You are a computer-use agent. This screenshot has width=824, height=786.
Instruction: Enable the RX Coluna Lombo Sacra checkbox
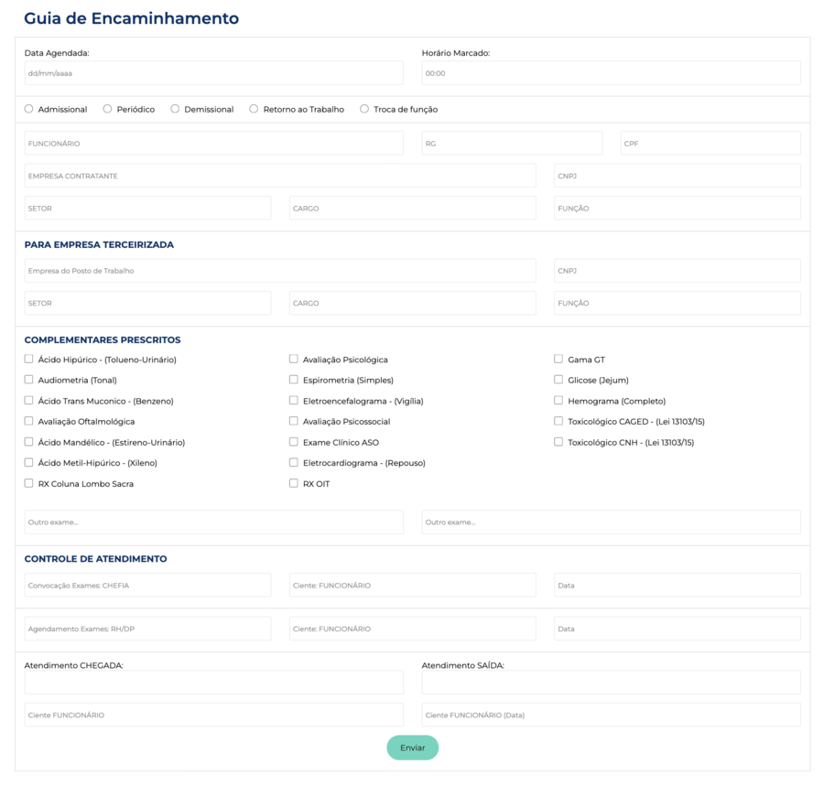point(29,483)
